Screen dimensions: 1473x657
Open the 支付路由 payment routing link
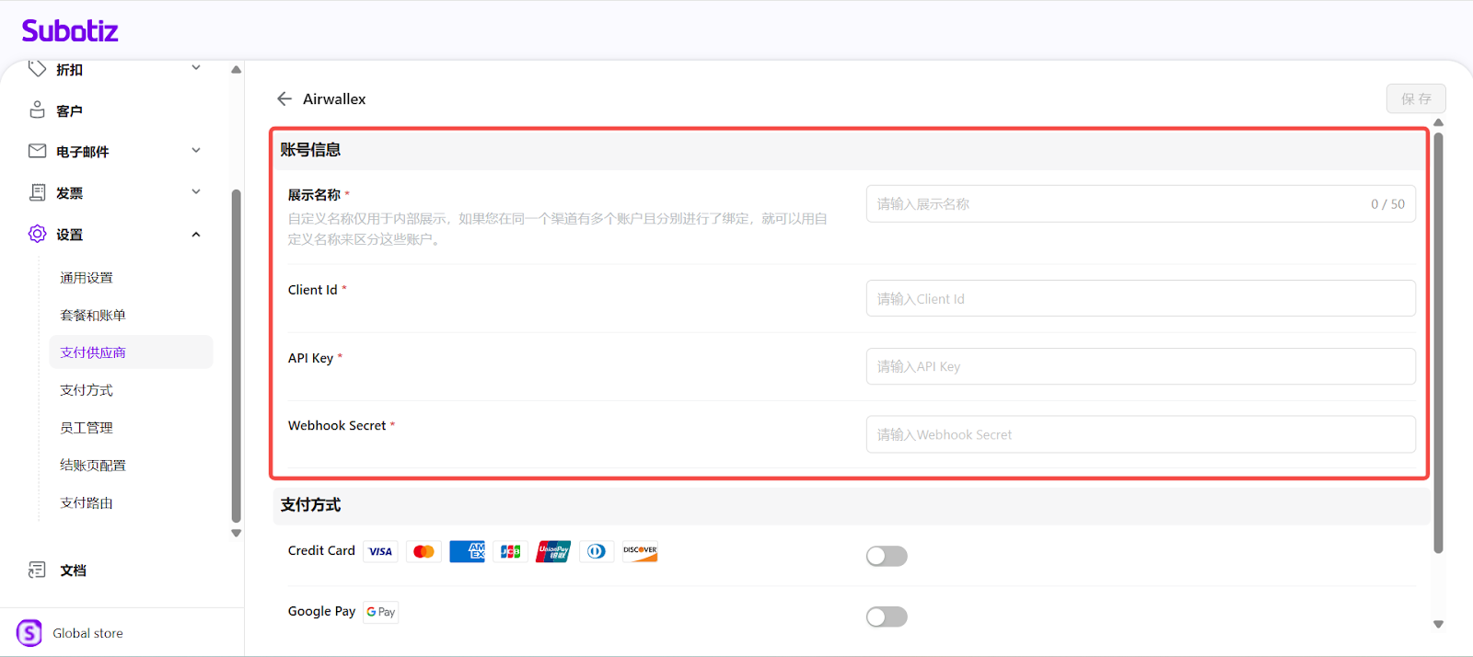tap(87, 503)
